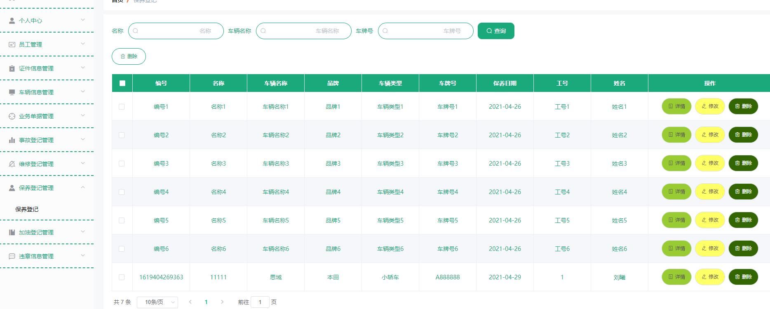Go to the next page arrow
Viewport: 770px width, 309px height.
click(x=222, y=302)
